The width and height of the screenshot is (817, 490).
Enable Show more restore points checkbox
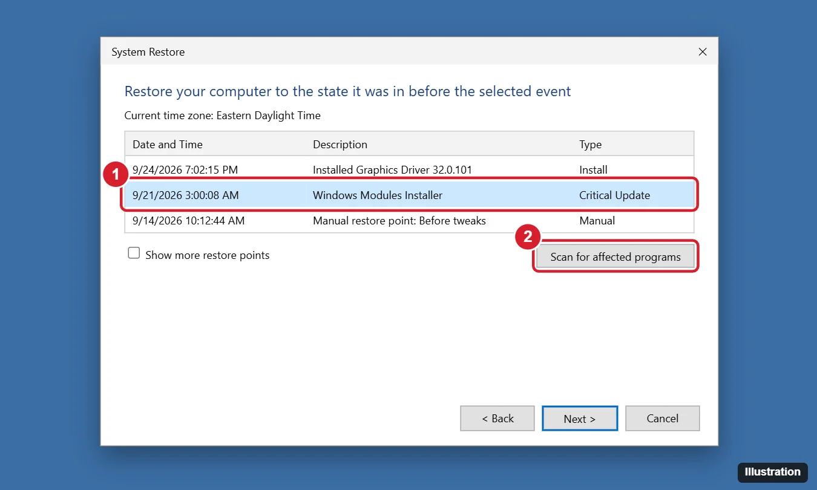(x=134, y=253)
